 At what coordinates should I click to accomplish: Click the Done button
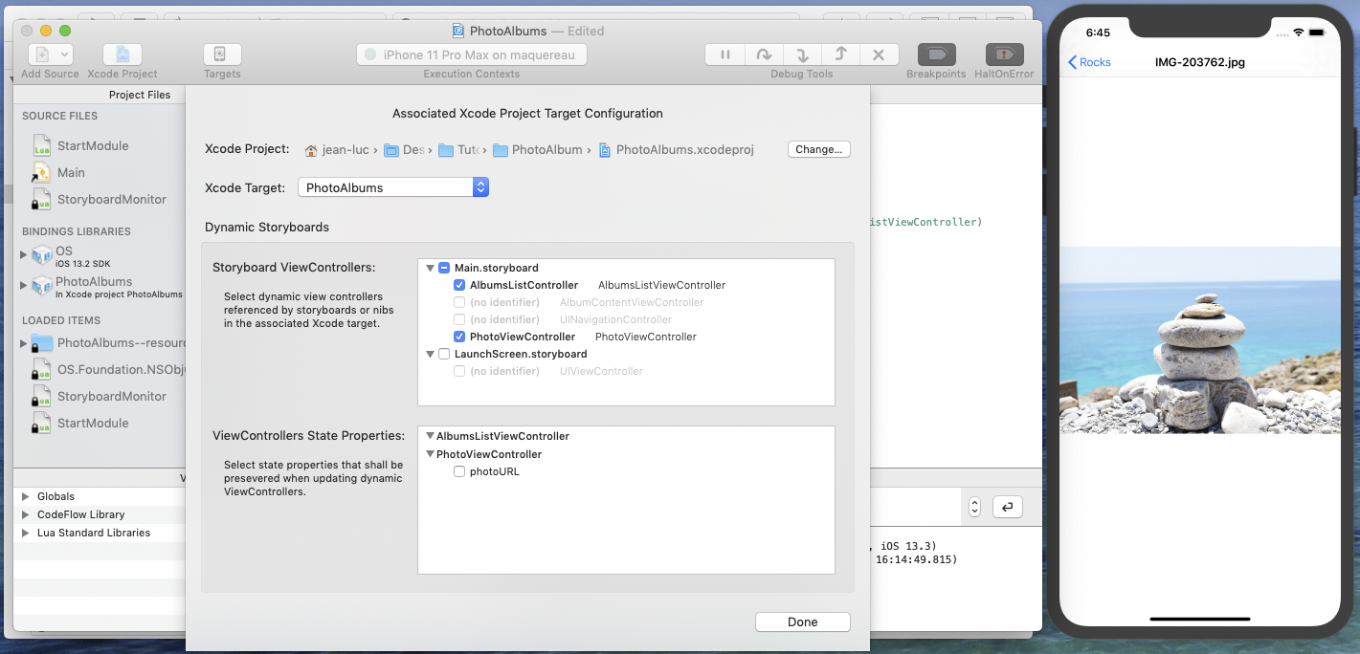coord(803,621)
